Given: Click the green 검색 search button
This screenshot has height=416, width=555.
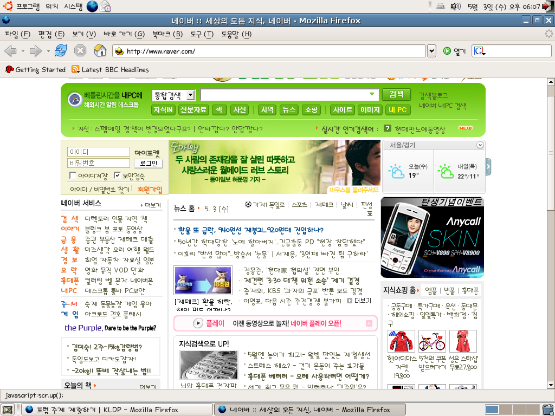Looking at the screenshot, I should click(396, 94).
